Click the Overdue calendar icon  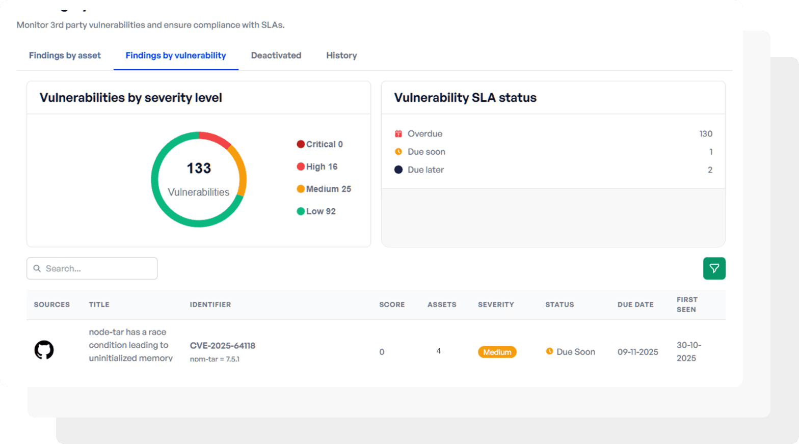(398, 134)
